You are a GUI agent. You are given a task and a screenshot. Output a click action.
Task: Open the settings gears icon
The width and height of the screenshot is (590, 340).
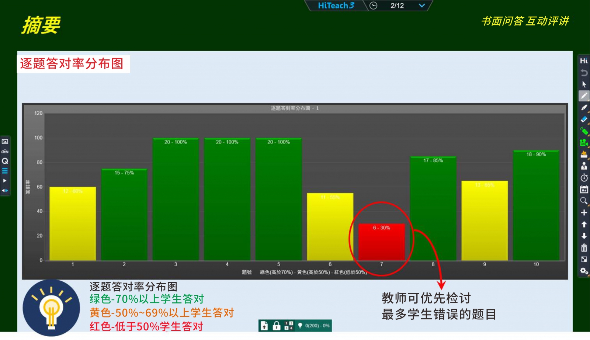coord(584,271)
